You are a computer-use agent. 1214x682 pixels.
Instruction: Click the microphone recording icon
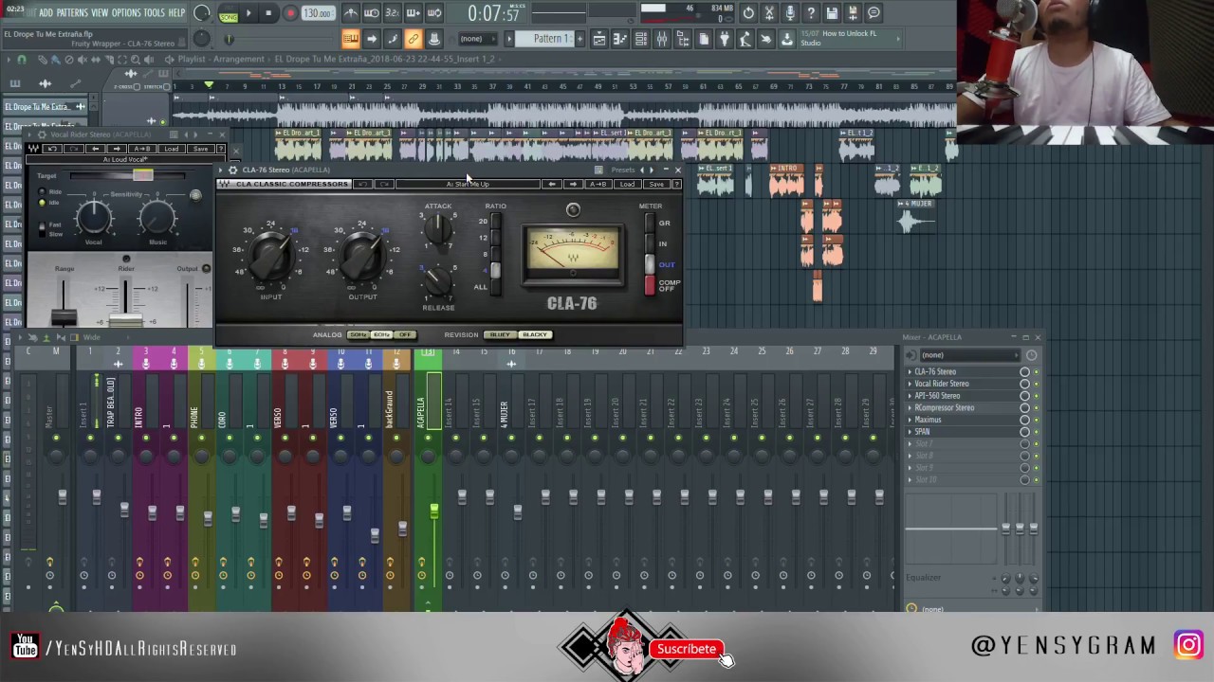pos(790,13)
